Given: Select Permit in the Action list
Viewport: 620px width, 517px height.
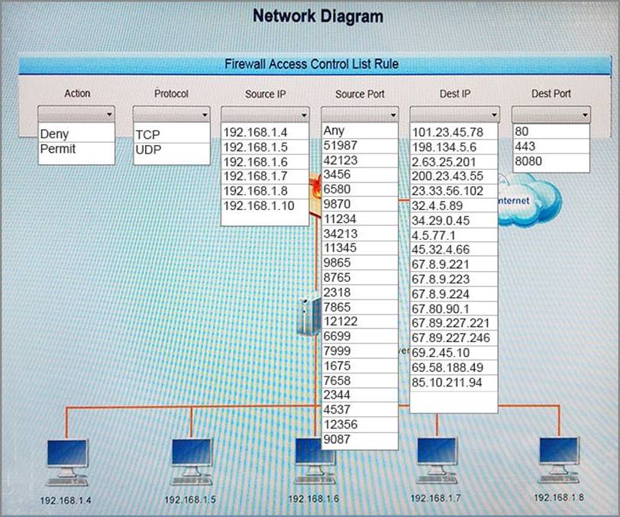Looking at the screenshot, I should pos(58,149).
